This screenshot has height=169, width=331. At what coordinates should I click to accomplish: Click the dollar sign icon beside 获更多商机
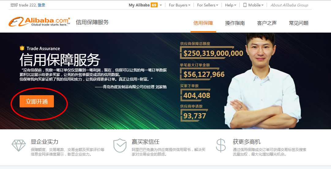[221, 145]
